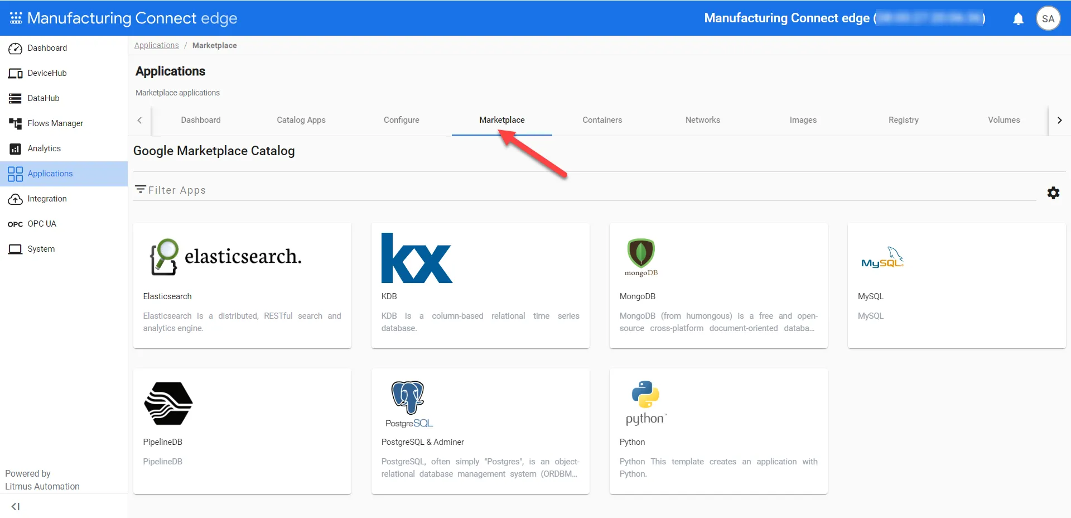Open the Dashboard tab in Applications
The width and height of the screenshot is (1071, 518).
(x=201, y=120)
